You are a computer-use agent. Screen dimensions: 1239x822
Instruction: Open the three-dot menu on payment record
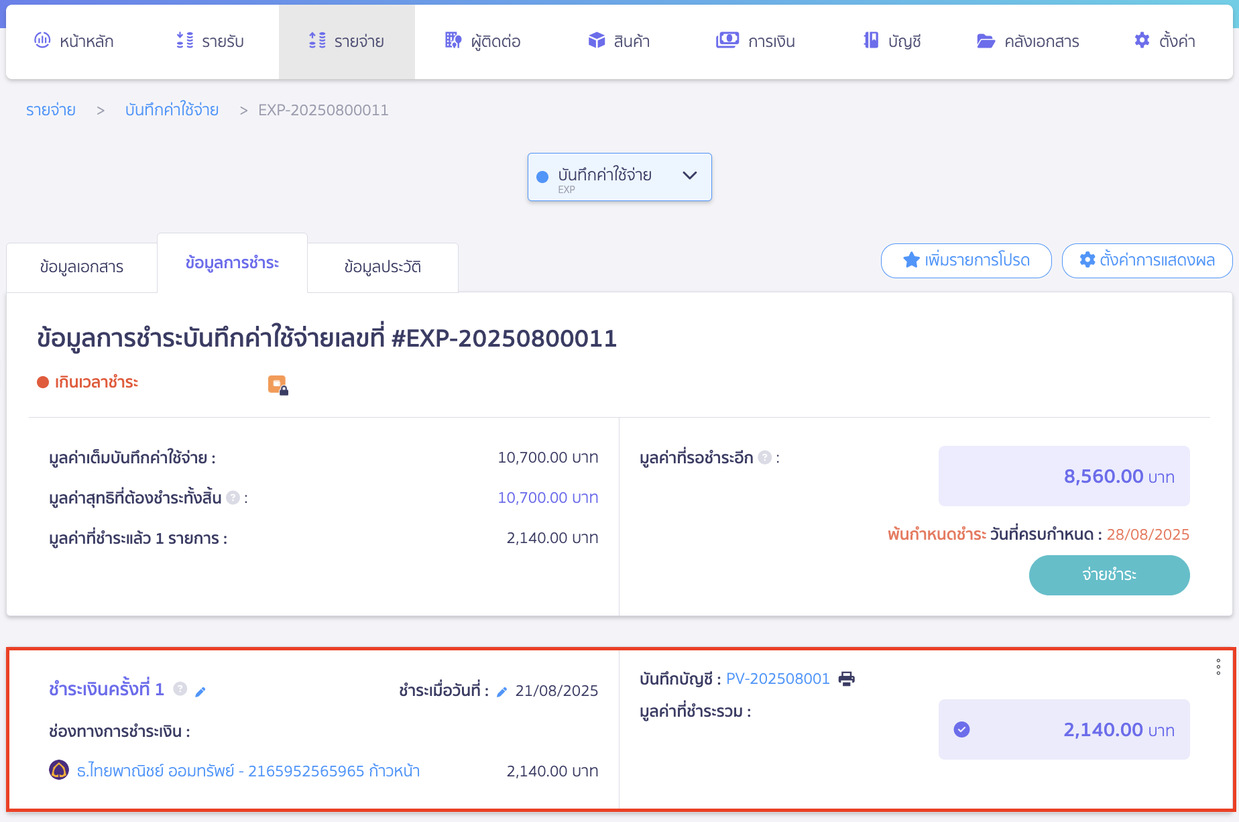(1218, 666)
